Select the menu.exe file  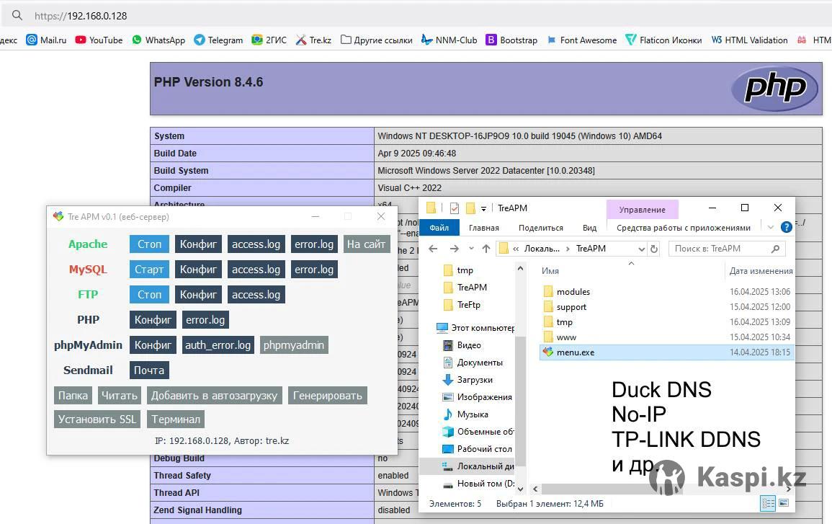tap(666, 352)
